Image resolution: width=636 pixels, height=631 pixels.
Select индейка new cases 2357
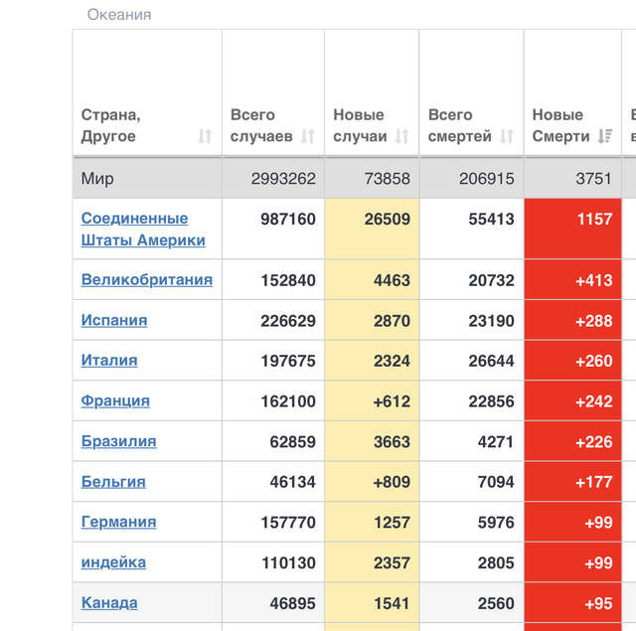[392, 562]
